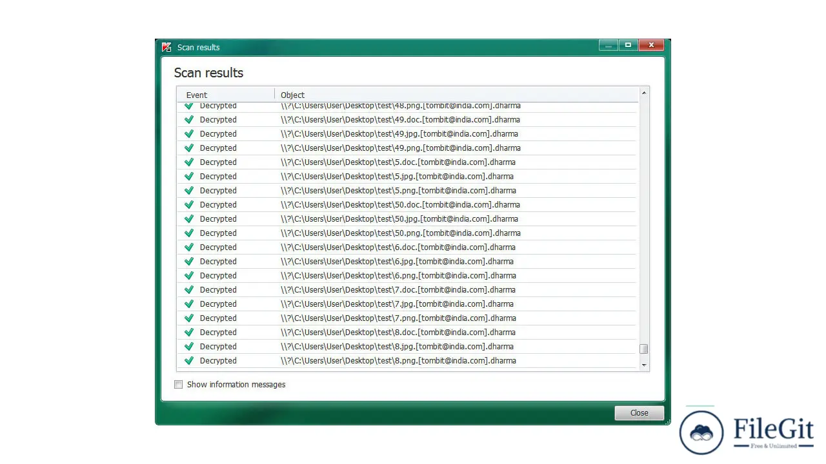Click green checkmark beside 50.jpg row

pos(189,218)
